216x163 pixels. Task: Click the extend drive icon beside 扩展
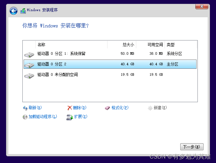[70, 117]
